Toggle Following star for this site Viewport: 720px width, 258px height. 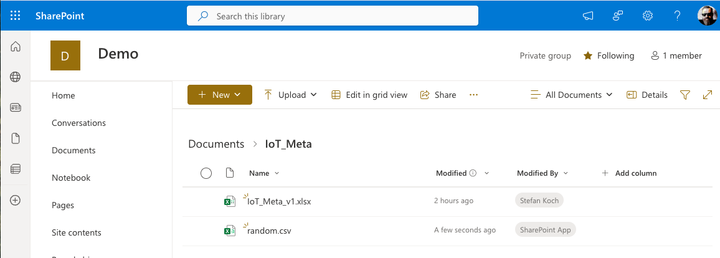[x=609, y=55]
